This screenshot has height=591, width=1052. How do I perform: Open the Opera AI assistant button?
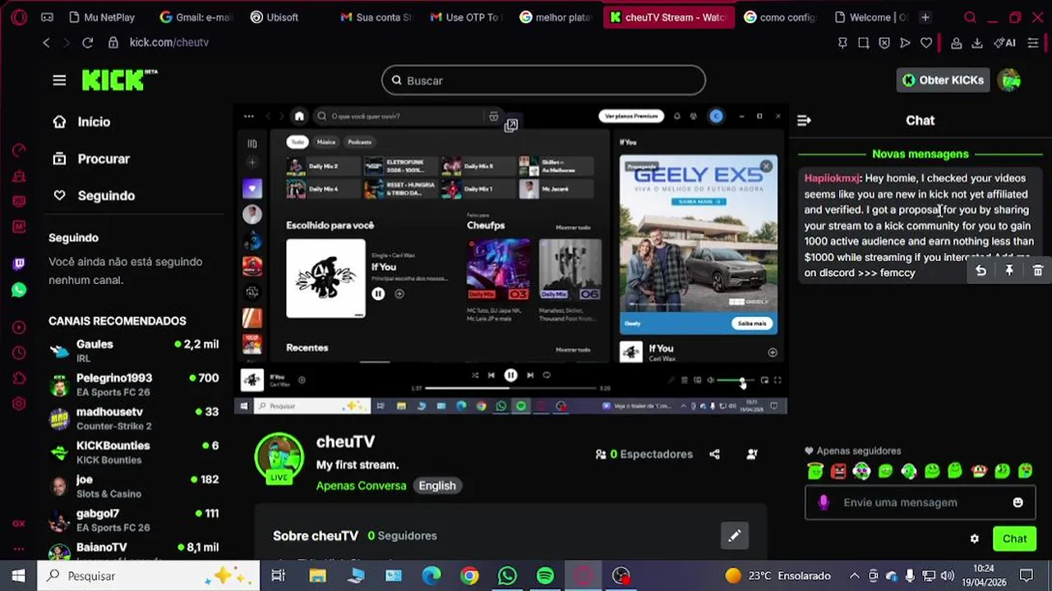[1004, 43]
